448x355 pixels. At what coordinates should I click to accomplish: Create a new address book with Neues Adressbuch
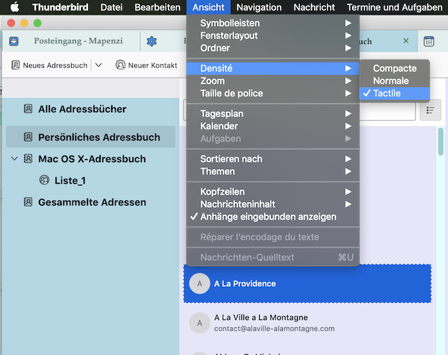(x=49, y=65)
